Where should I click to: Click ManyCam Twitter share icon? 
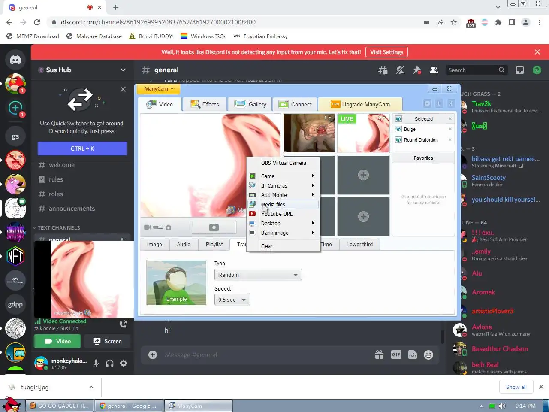pyautogui.click(x=439, y=103)
